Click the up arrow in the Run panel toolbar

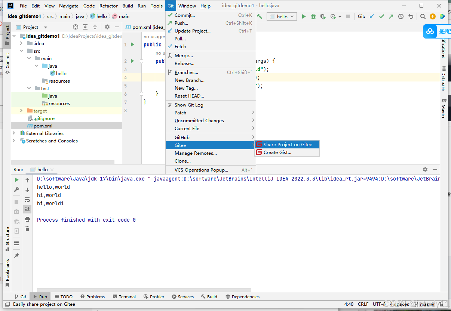[x=27, y=180]
